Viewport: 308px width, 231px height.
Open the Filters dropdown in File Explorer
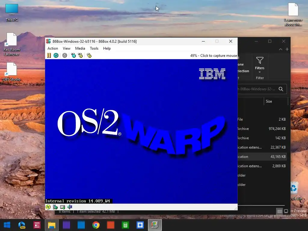[x=260, y=65]
